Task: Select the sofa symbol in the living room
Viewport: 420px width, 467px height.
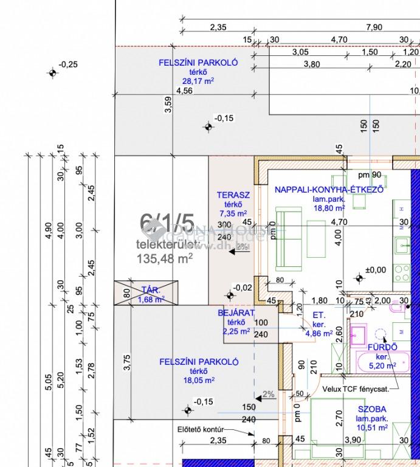Action: [289, 239]
